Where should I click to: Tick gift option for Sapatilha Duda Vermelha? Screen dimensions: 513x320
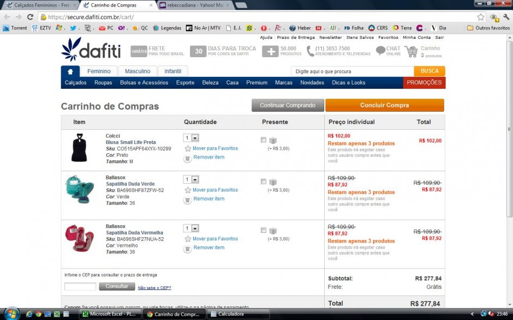coord(264,231)
